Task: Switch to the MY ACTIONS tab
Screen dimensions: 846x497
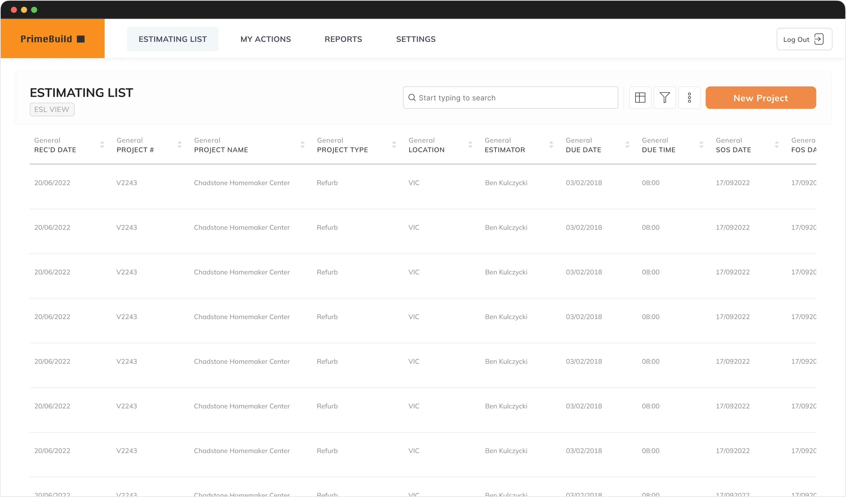Action: coord(265,39)
